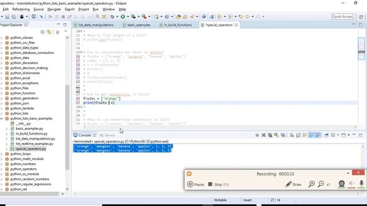The width and height of the screenshot is (367, 206).
Task: Expand the python_classes package
Action: (x=1, y=38)
